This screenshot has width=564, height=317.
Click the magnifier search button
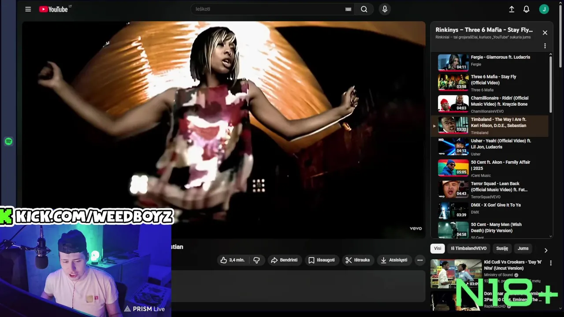(364, 9)
